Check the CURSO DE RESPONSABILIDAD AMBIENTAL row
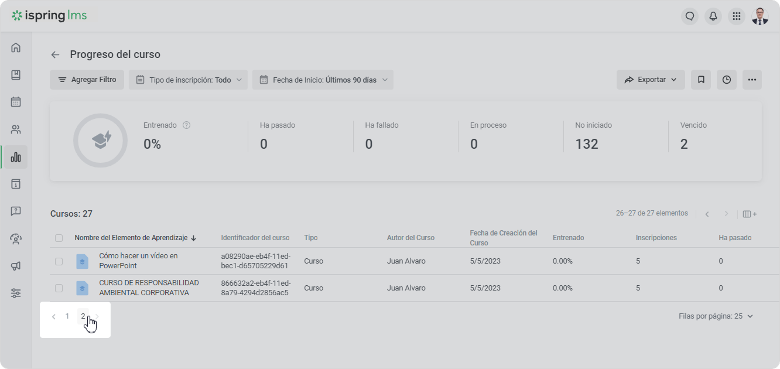 tap(59, 288)
